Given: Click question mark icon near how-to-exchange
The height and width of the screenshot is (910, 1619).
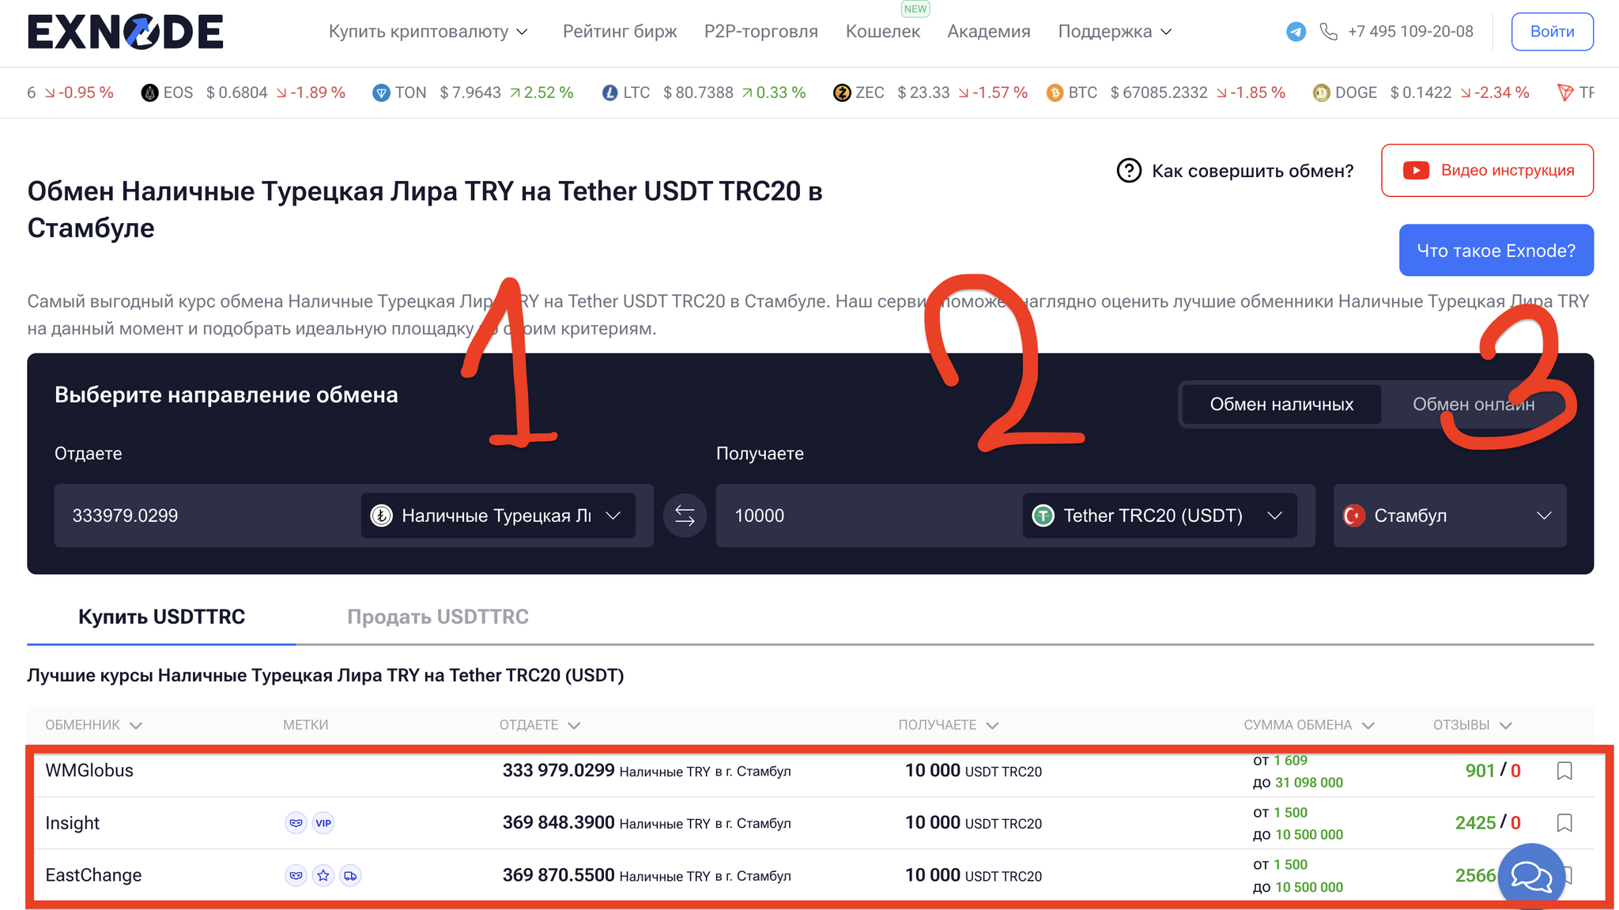Looking at the screenshot, I should pyautogui.click(x=1129, y=171).
